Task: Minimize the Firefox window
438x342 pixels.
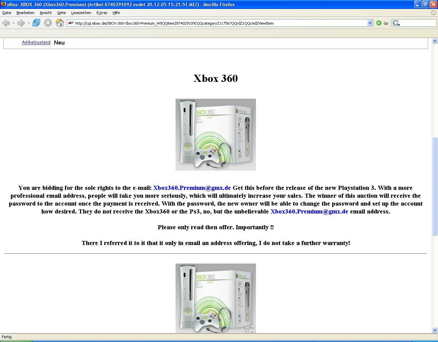Action: 418,4
